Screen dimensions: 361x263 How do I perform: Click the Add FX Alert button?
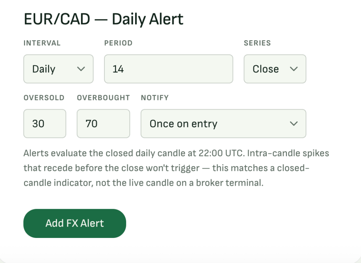(75, 224)
